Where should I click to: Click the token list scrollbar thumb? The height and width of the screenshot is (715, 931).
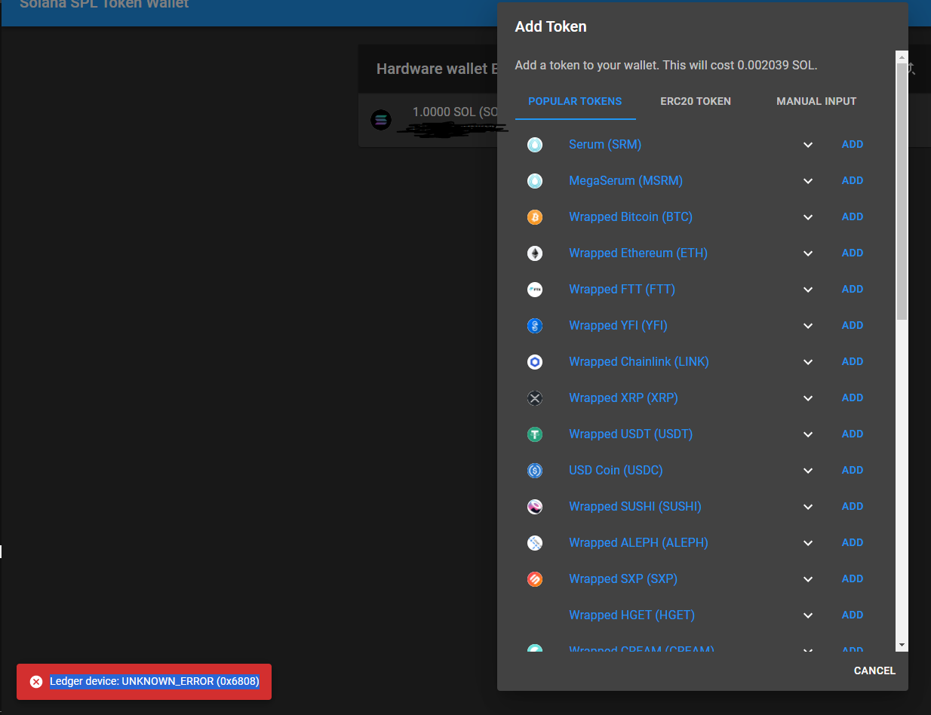point(902,192)
